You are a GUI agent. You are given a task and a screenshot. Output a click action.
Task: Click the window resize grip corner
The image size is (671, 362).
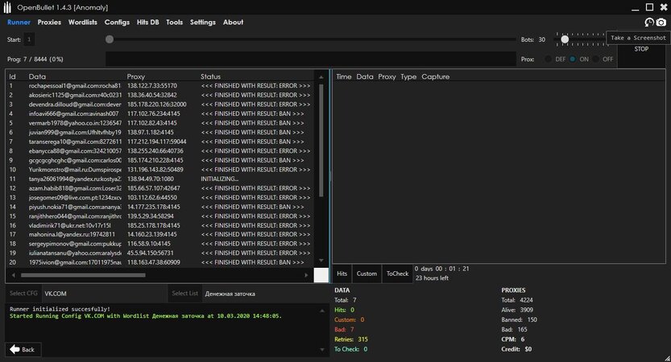tap(667, 358)
